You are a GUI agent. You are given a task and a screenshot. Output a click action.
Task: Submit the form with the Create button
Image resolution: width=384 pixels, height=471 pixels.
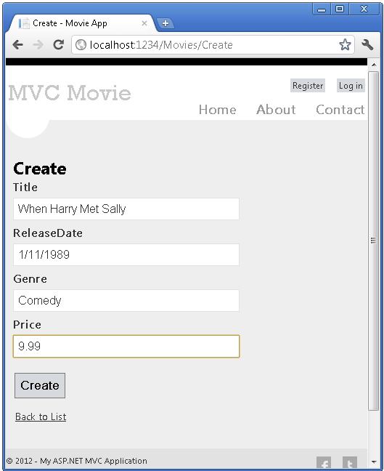(40, 385)
